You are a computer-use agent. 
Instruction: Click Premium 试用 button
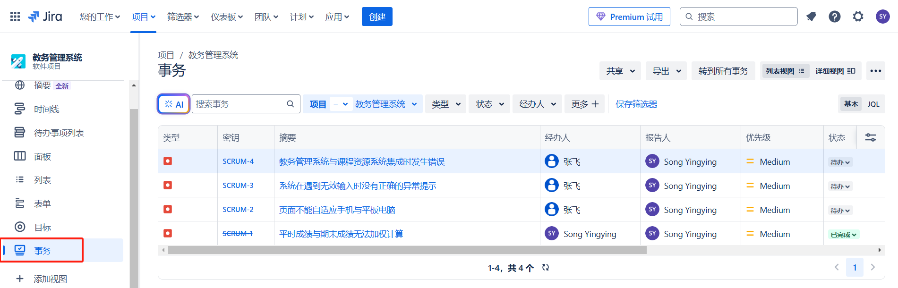(629, 17)
